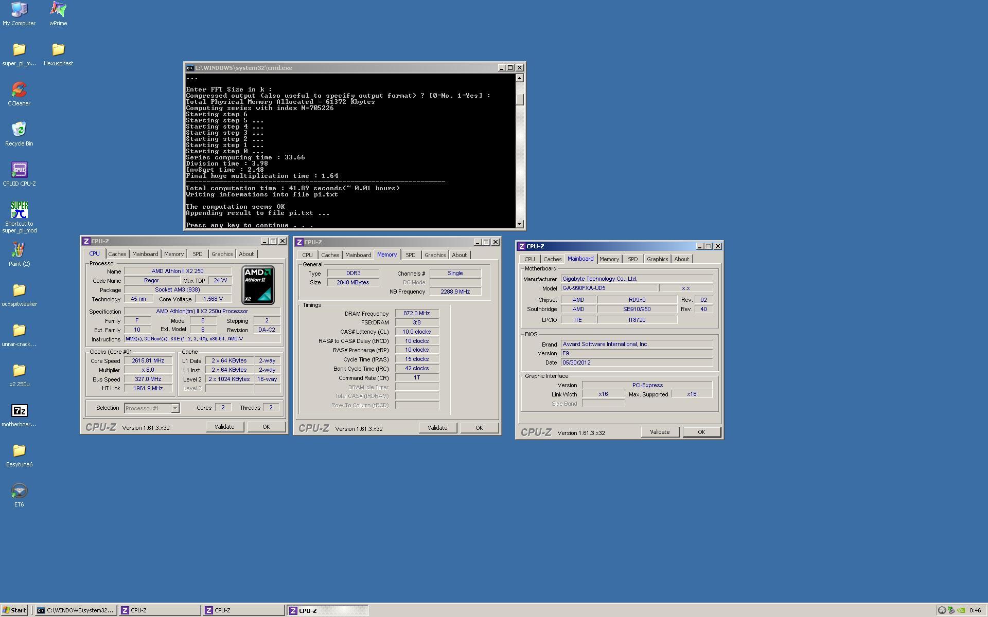The width and height of the screenshot is (988, 617).
Task: Click OK in the Mainboard window
Action: click(701, 432)
